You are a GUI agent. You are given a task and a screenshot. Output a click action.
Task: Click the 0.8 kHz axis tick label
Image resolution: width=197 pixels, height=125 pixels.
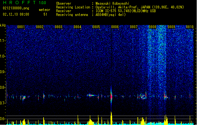tap(3, 87)
